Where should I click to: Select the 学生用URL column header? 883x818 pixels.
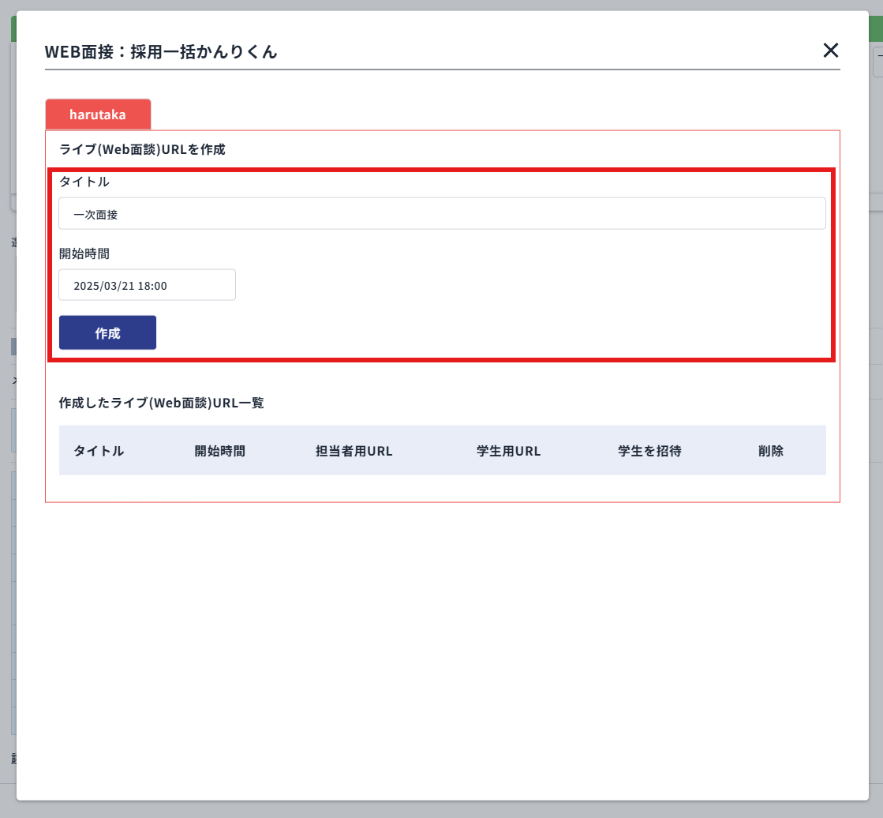[508, 451]
